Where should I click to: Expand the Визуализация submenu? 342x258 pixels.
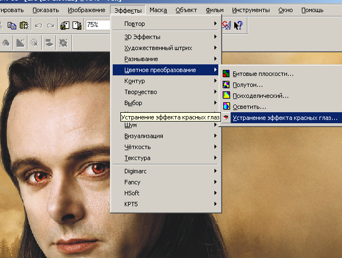166,136
